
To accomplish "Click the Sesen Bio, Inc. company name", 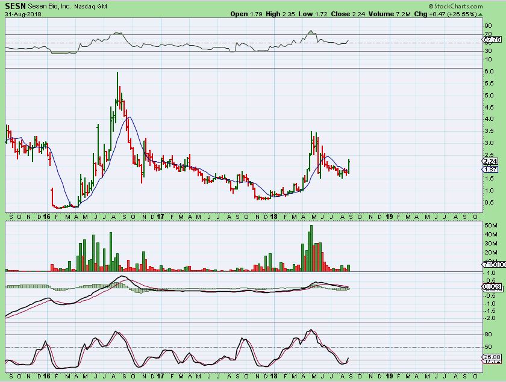I will click(x=49, y=7).
